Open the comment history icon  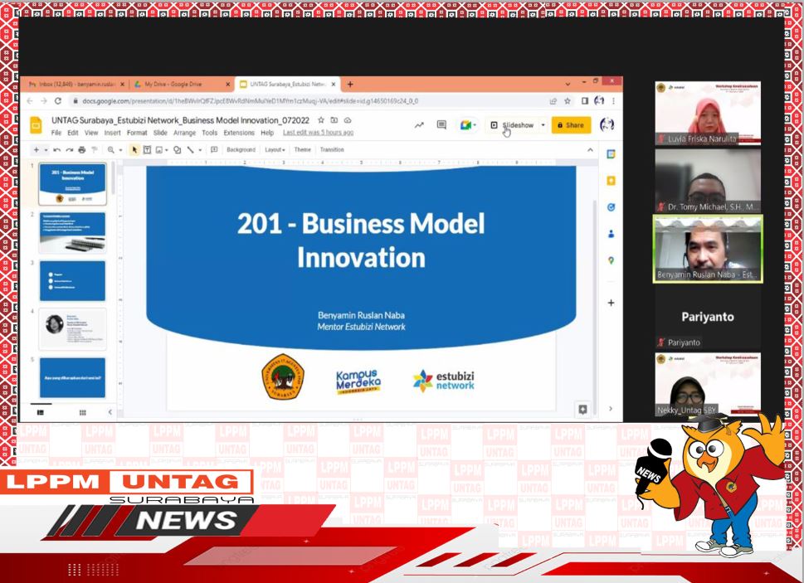click(441, 125)
